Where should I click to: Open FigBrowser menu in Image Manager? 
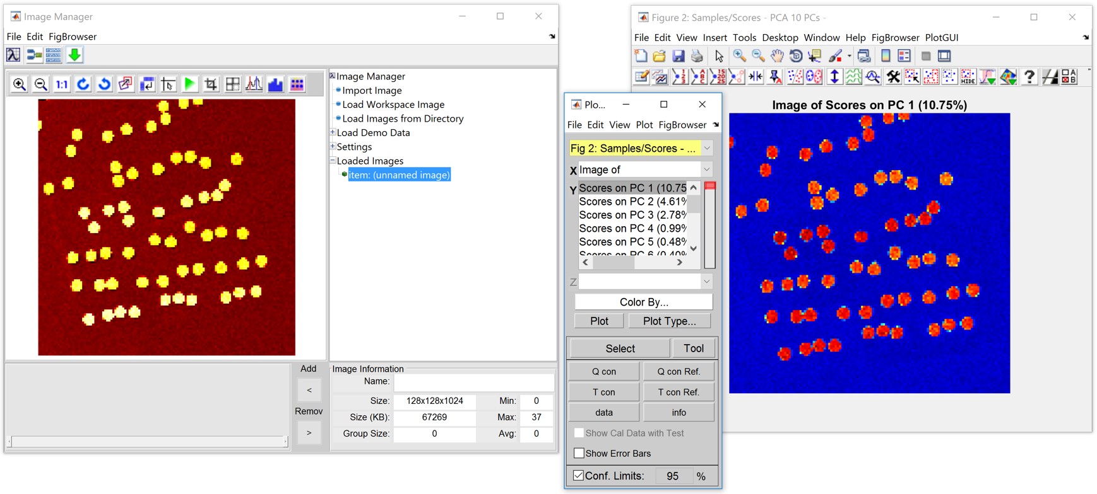(x=73, y=37)
